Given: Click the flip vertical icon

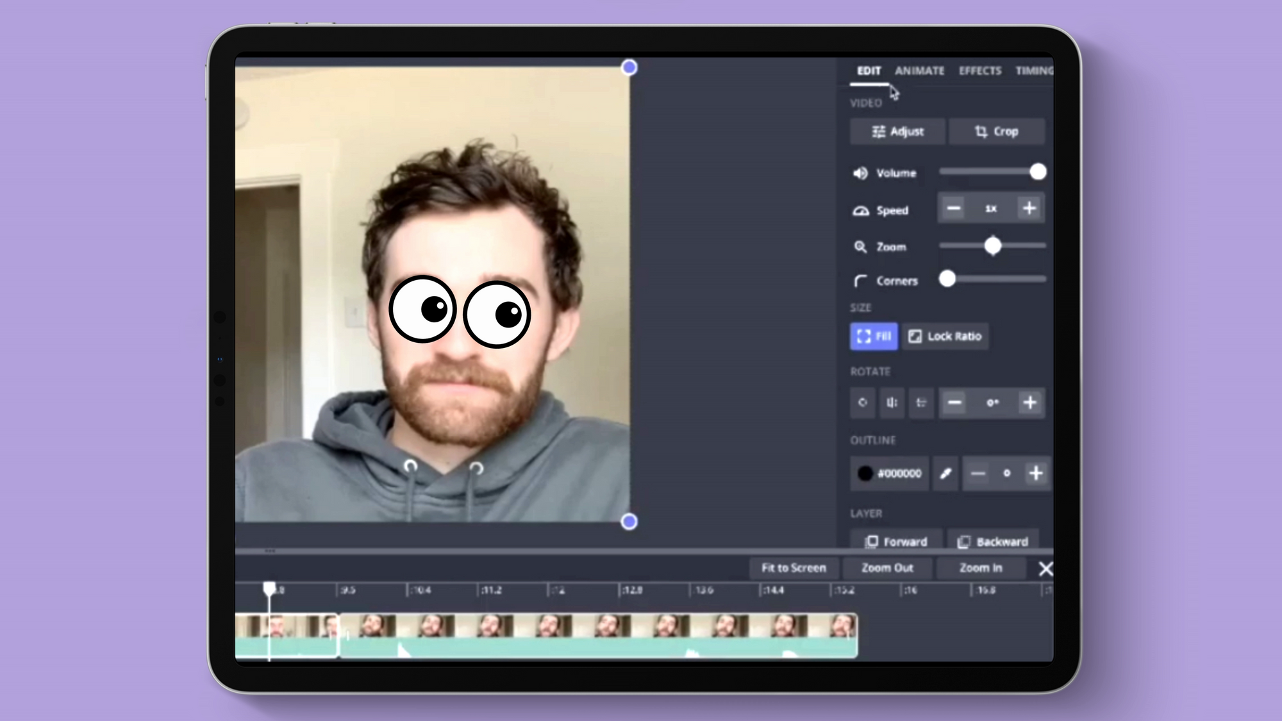Looking at the screenshot, I should point(921,402).
